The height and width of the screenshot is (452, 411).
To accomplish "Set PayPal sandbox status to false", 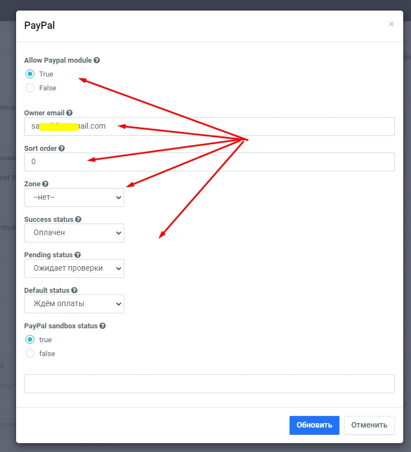I will pyautogui.click(x=30, y=353).
